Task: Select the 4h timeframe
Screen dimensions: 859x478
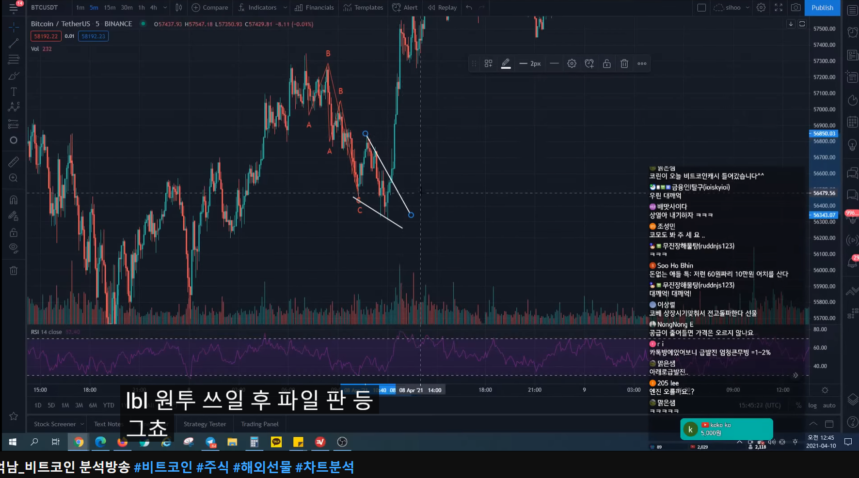Action: tap(153, 7)
